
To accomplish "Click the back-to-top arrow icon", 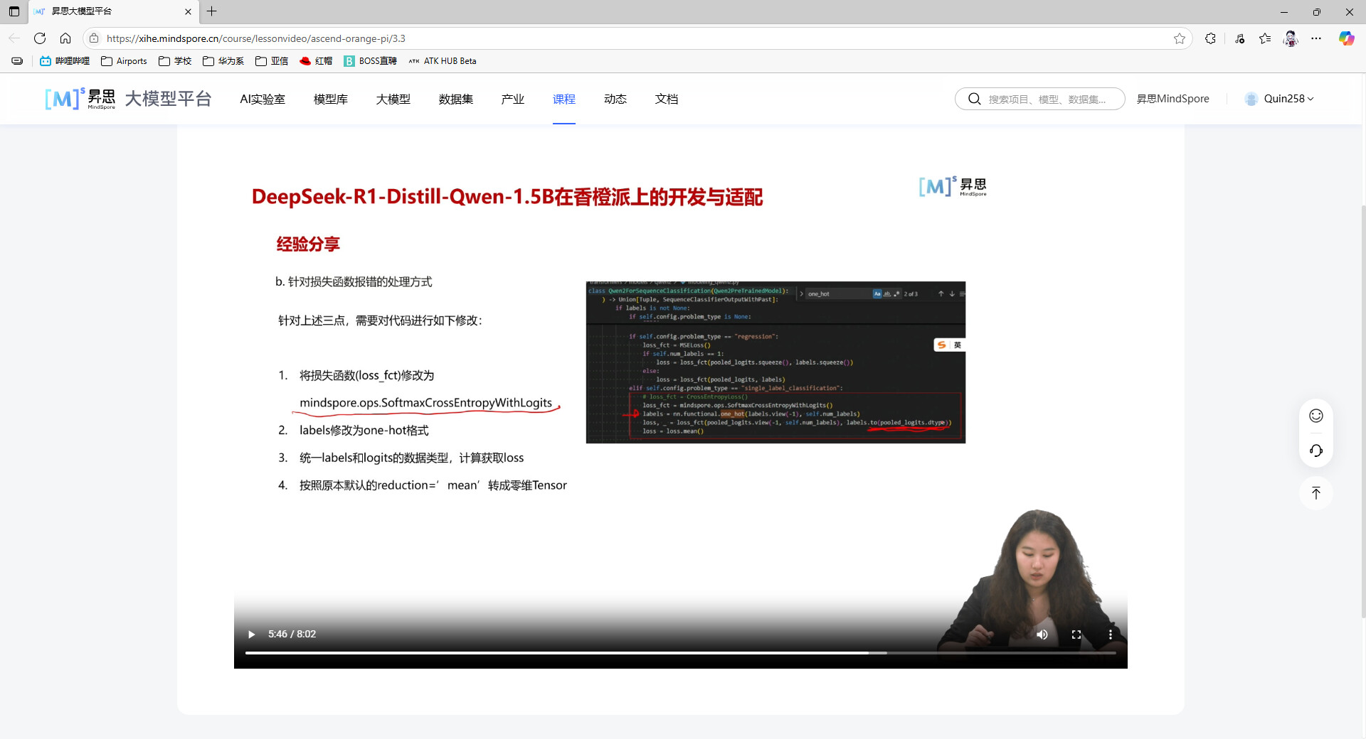I will 1316,493.
